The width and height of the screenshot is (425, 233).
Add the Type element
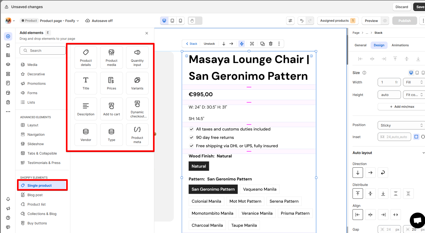coord(111,135)
